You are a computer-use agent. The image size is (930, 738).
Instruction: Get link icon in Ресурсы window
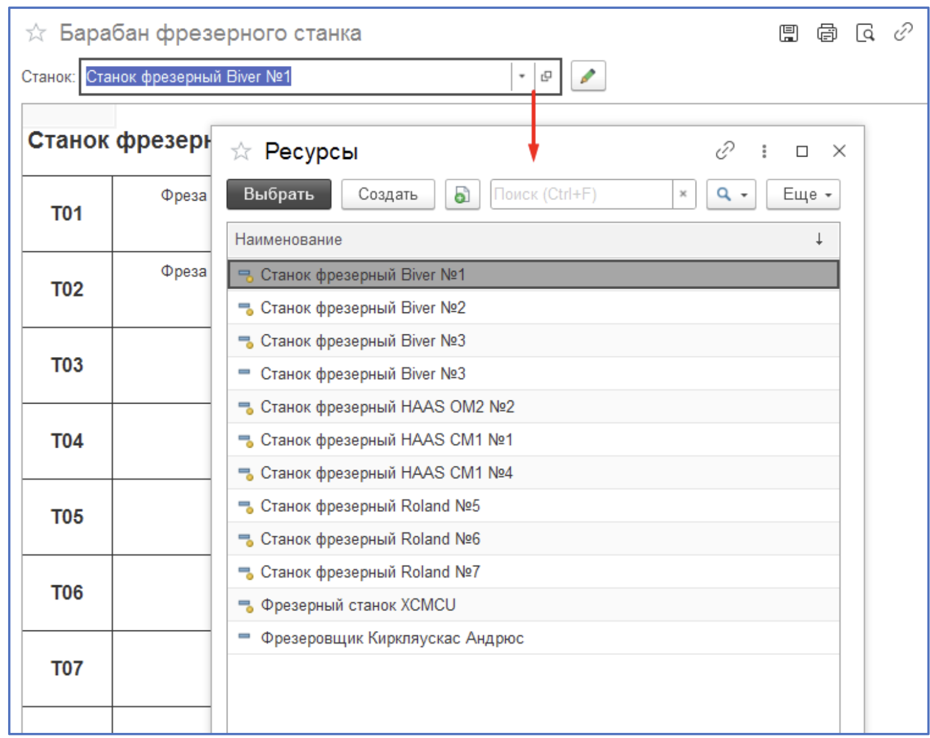tap(725, 151)
